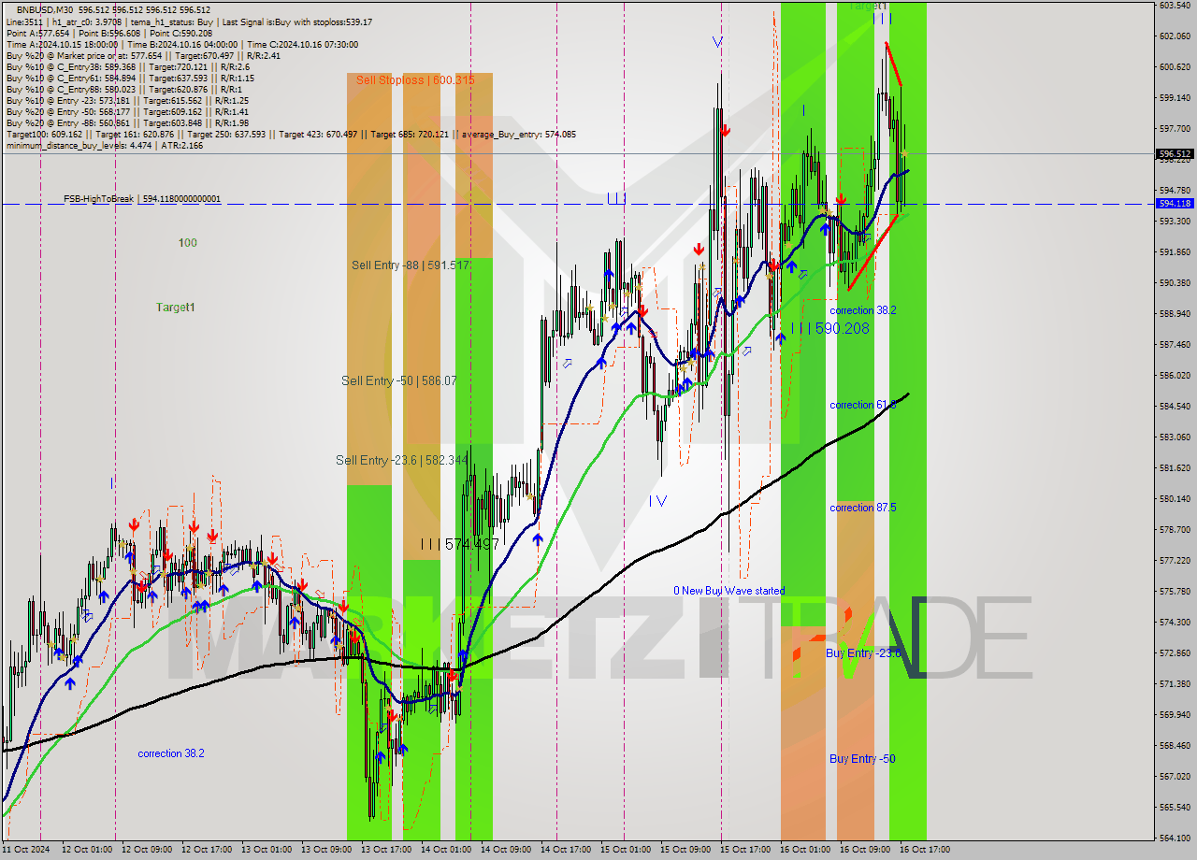
Task: Click the 594.118 price level tag
Action: tap(1175, 203)
